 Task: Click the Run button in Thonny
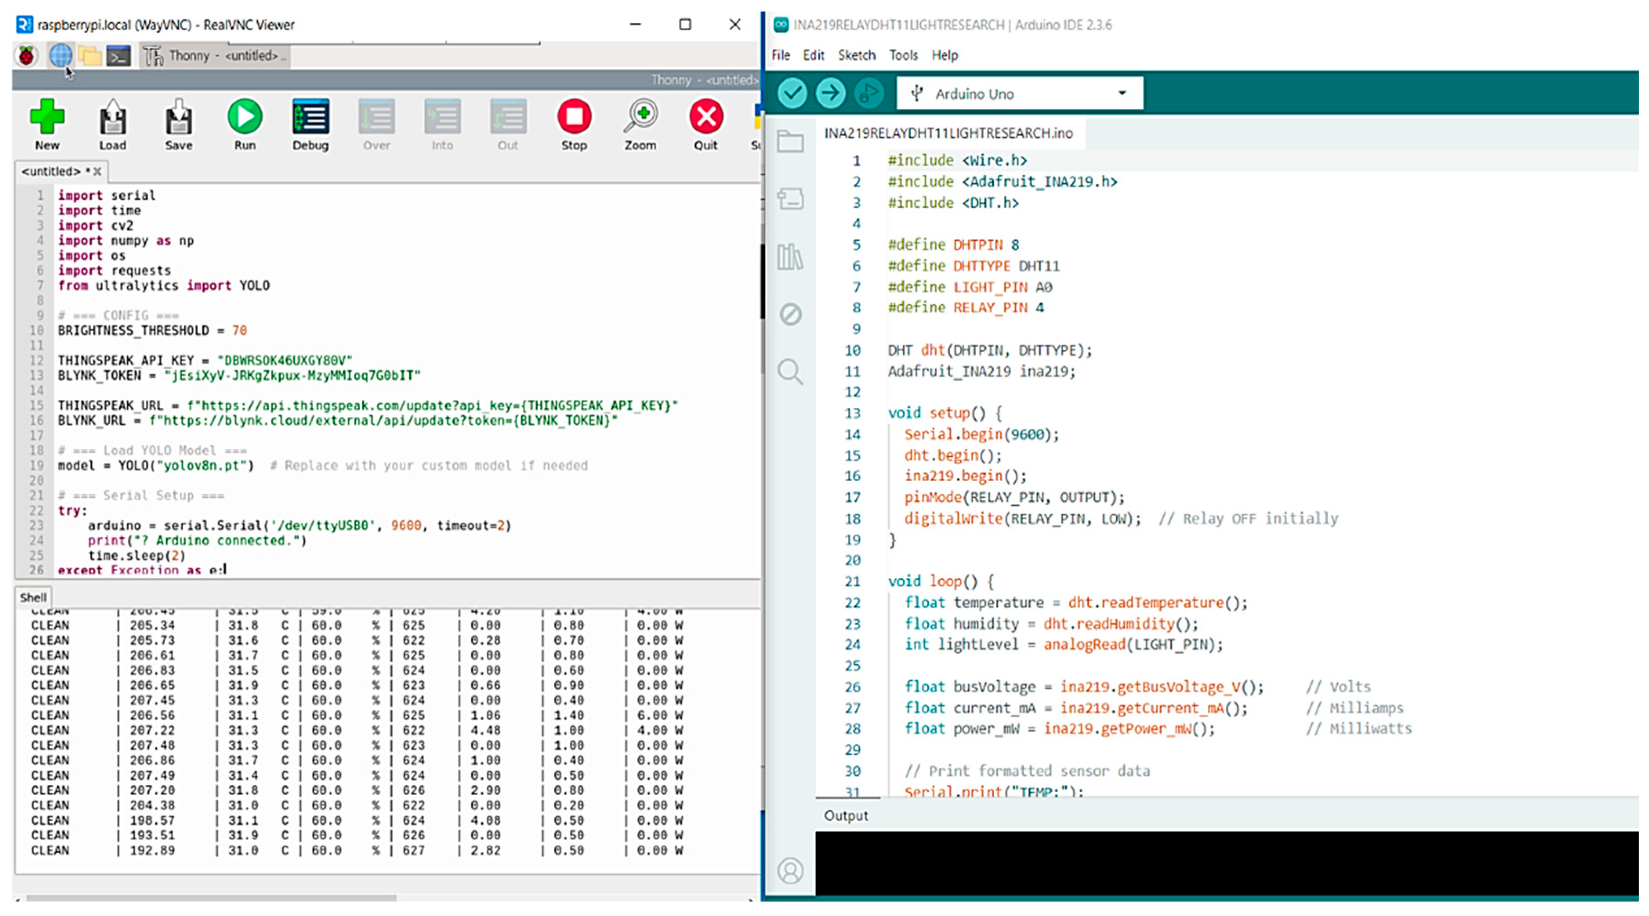[x=245, y=117]
